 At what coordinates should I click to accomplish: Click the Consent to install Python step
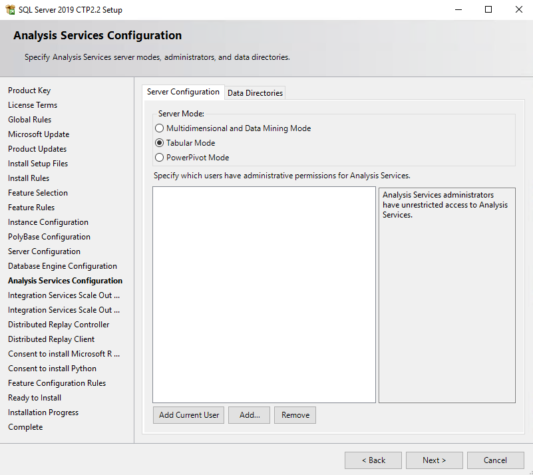[53, 369]
